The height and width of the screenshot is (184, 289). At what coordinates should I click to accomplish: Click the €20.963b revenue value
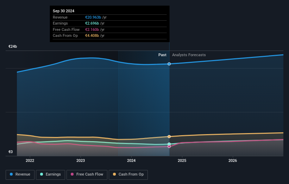pos(93,17)
